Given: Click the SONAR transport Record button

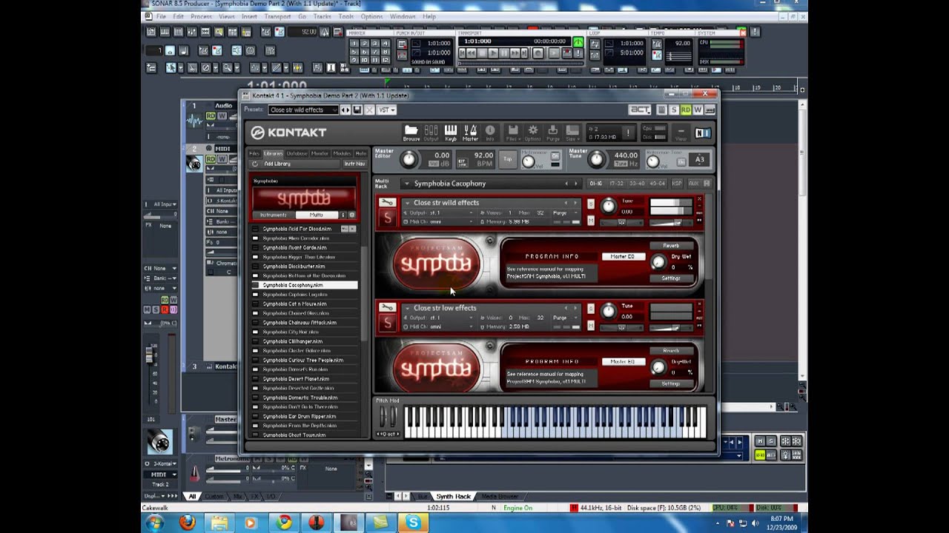Looking at the screenshot, I should [538, 53].
